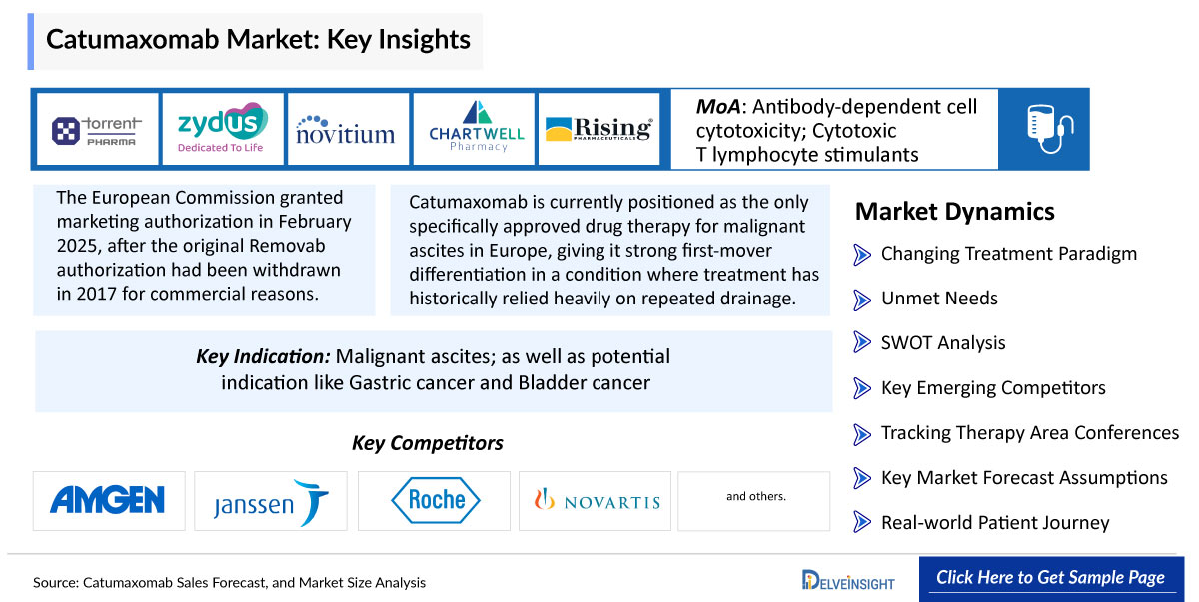Click the DelveInsight logo
The height and width of the screenshot is (602, 1199).
coord(849,579)
